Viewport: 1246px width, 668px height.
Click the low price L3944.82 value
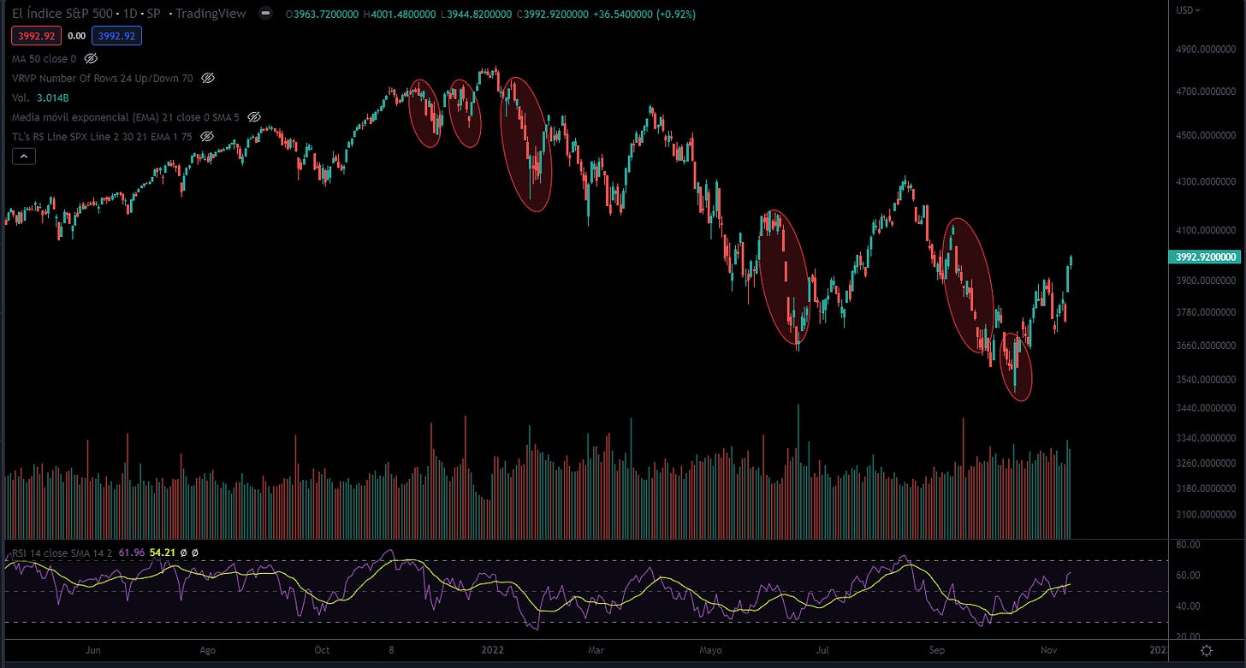coord(477,15)
